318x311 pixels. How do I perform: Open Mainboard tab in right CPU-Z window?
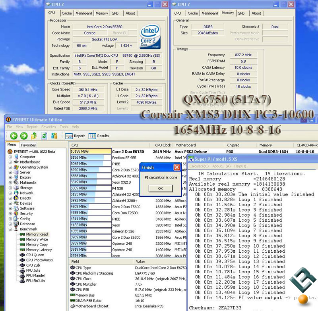[210, 13]
